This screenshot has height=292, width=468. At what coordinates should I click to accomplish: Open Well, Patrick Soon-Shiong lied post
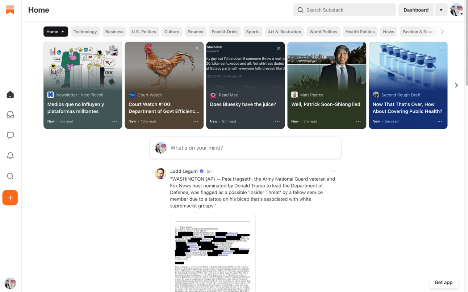coord(326,104)
